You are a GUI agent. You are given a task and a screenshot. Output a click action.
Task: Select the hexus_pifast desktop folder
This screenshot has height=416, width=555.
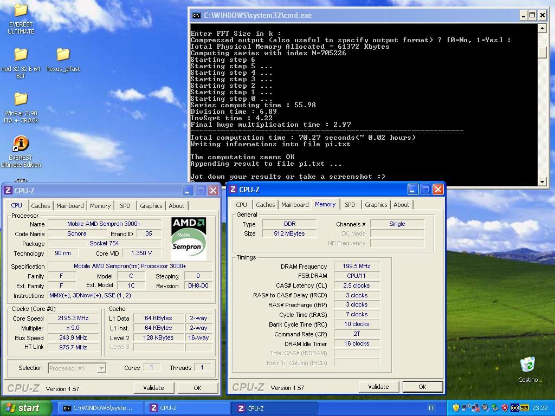click(x=63, y=55)
